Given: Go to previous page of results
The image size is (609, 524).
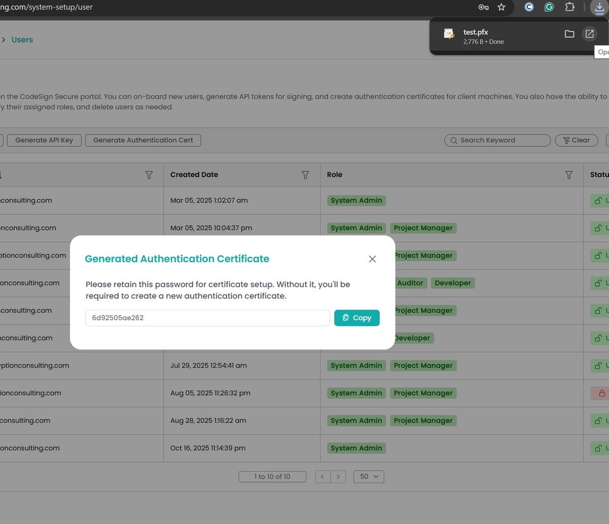Looking at the screenshot, I should (x=322, y=477).
